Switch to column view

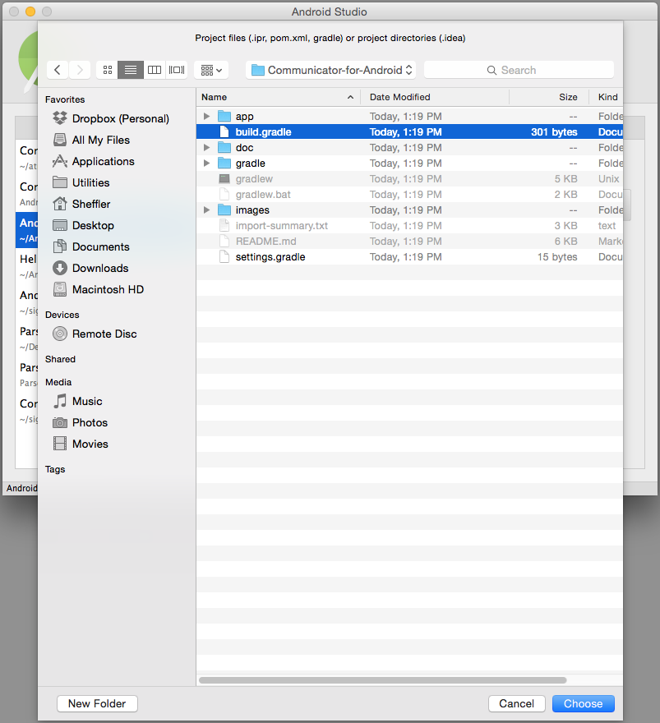coord(154,70)
